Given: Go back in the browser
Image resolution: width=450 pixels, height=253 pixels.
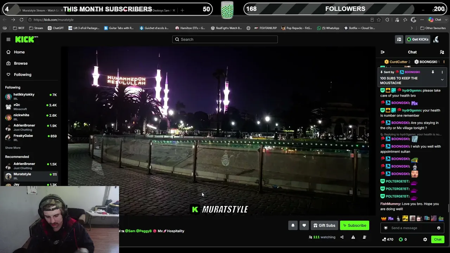Looking at the screenshot, I should (x=5, y=20).
